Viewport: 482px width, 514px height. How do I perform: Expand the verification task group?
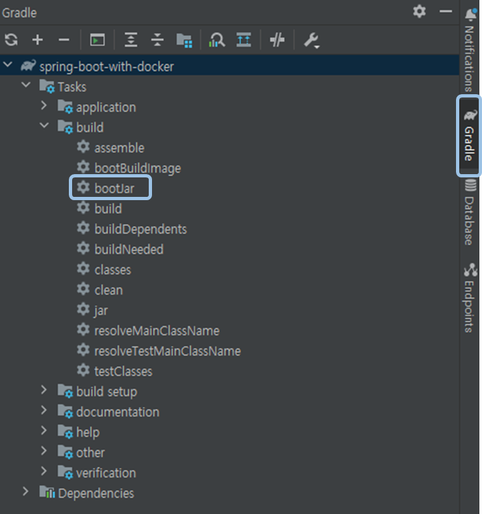44,471
